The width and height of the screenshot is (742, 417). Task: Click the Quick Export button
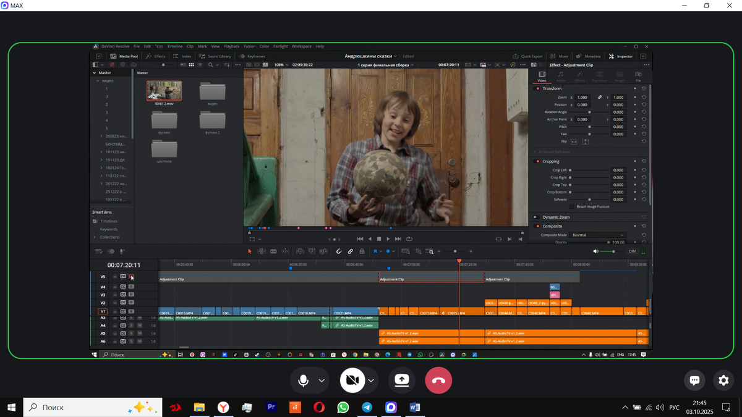point(527,56)
